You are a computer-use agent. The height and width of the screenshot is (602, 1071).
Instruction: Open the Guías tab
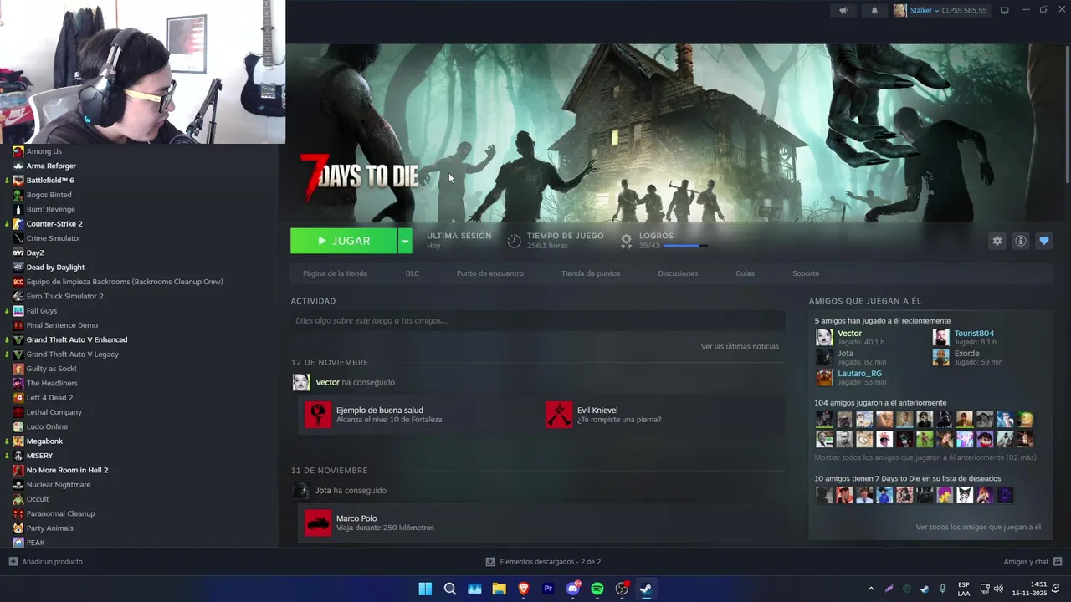[745, 273]
